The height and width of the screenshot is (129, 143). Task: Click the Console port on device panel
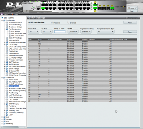tap(38, 9)
